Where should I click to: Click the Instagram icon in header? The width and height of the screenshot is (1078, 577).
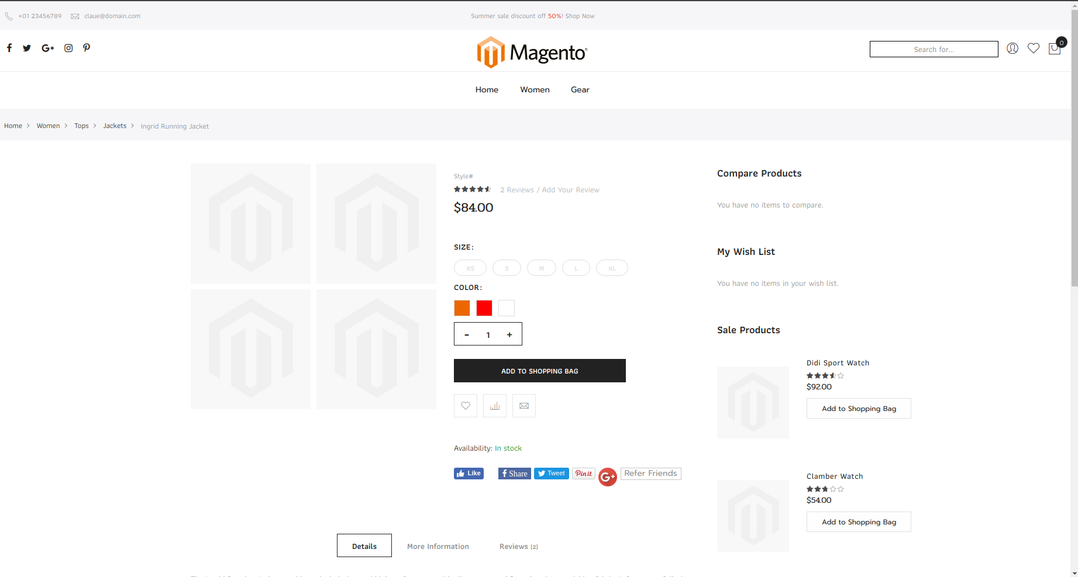(68, 48)
